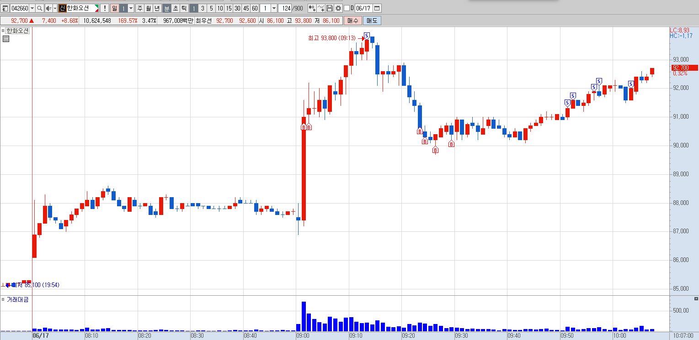
Task: Click the small square icon beside 거래대금
Action: (x=3, y=299)
